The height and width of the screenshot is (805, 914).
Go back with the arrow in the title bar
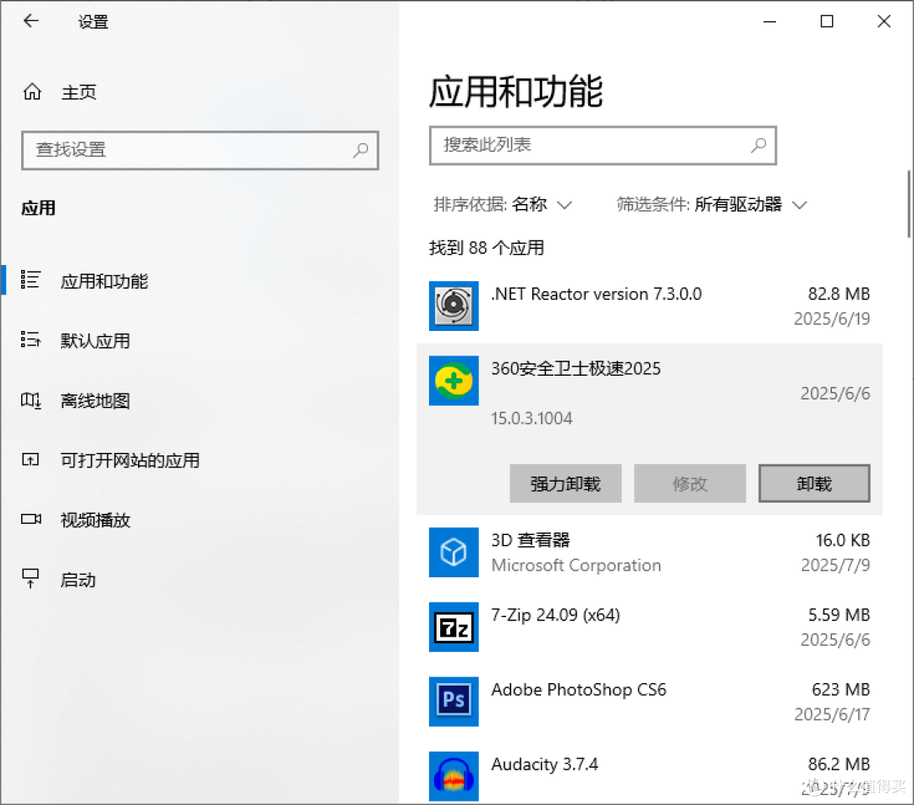tap(31, 21)
